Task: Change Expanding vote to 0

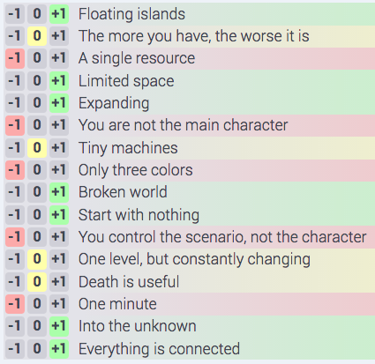Action: pos(37,103)
